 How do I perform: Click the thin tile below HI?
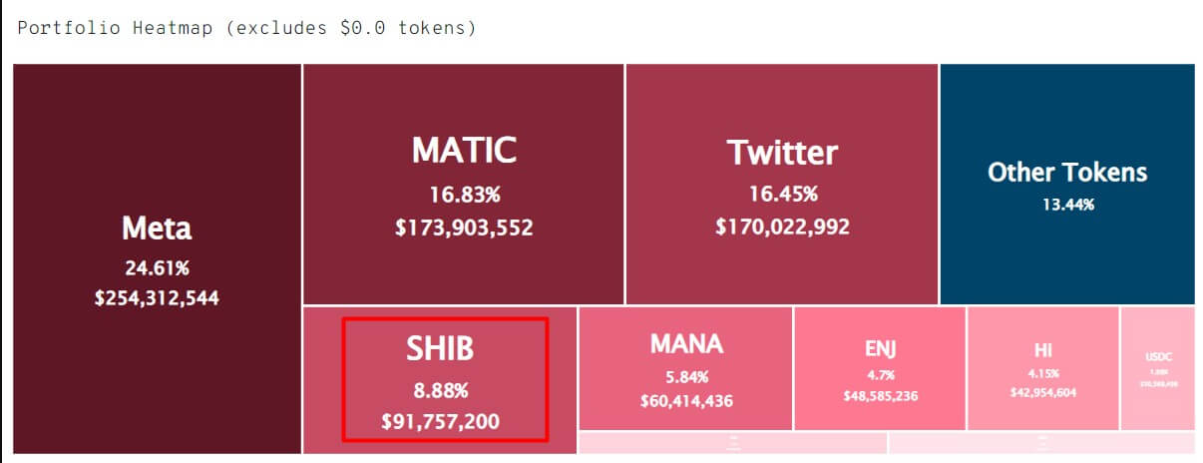[1041, 443]
